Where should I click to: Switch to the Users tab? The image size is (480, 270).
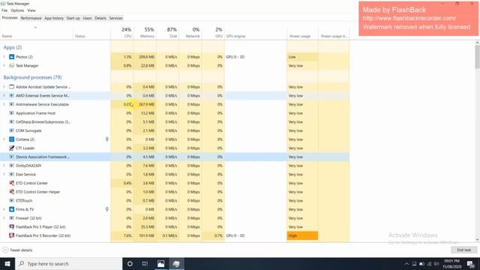point(87,18)
